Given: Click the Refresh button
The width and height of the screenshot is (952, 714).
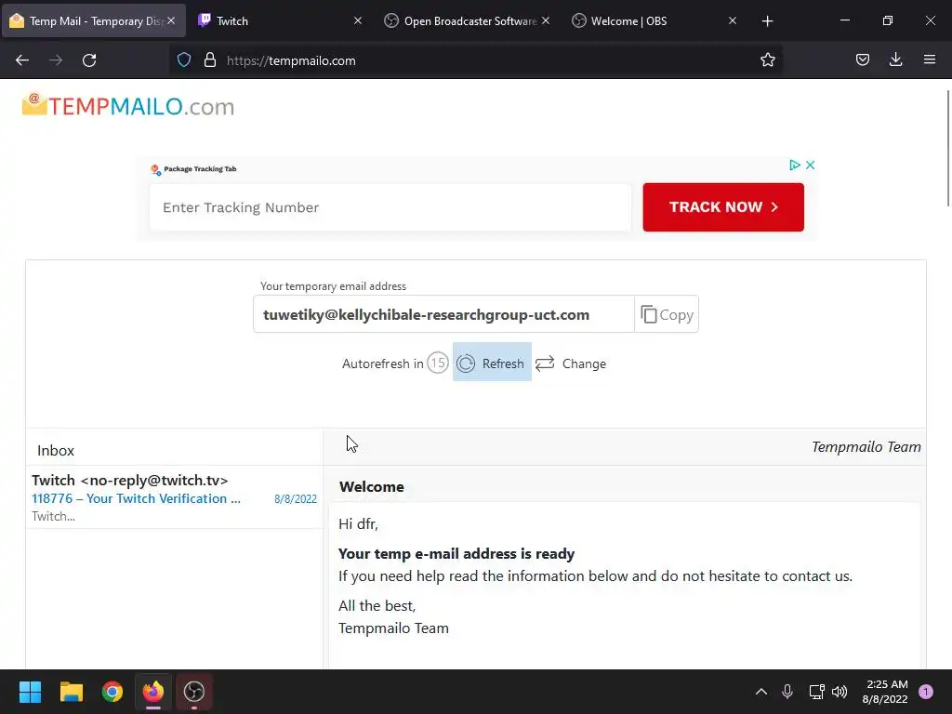Looking at the screenshot, I should click(492, 363).
